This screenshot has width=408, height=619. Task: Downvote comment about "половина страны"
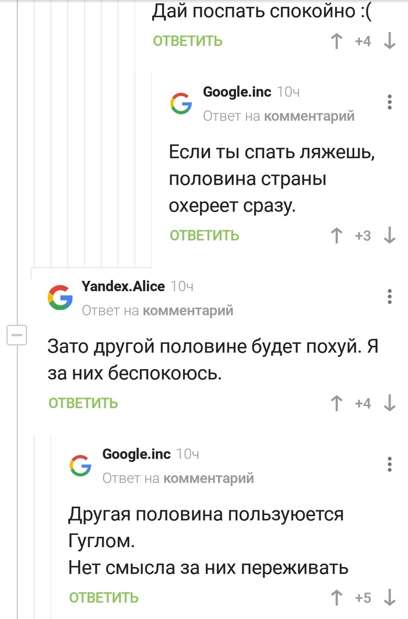coord(390,235)
